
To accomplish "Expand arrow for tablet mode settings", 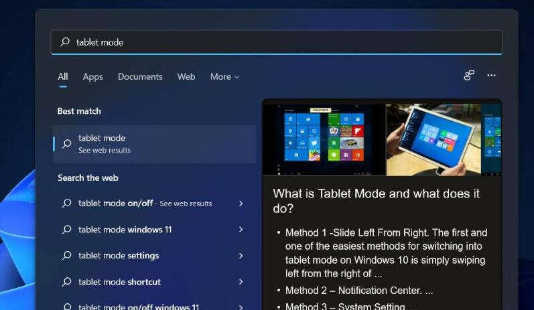I will 241,256.
